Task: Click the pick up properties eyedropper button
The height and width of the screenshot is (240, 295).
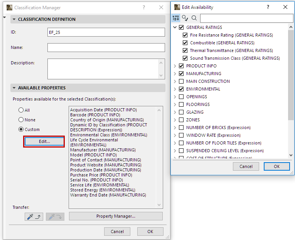Action: pos(34,217)
